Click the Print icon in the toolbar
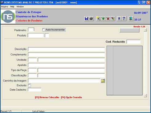The height and width of the screenshot is (113, 151). [91, 19]
